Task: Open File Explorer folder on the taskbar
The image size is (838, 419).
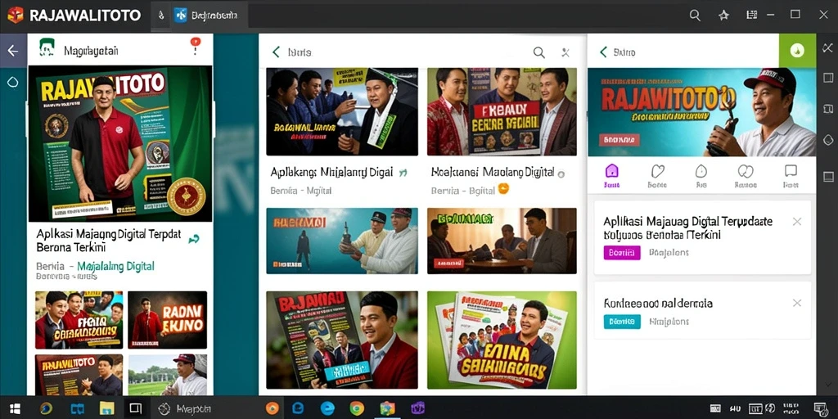Action: 107,409
